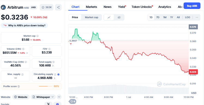Expand the Circulating supply details arrow
This screenshot has width=204, height=105.
point(54,78)
